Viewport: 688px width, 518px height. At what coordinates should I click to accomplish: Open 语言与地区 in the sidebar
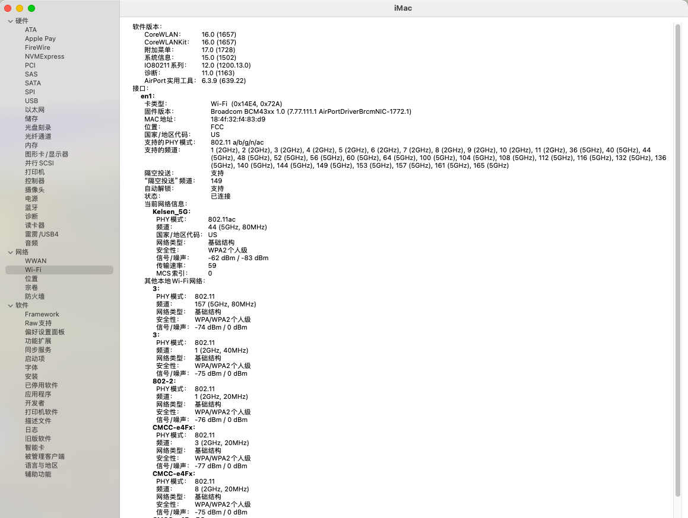tap(41, 465)
